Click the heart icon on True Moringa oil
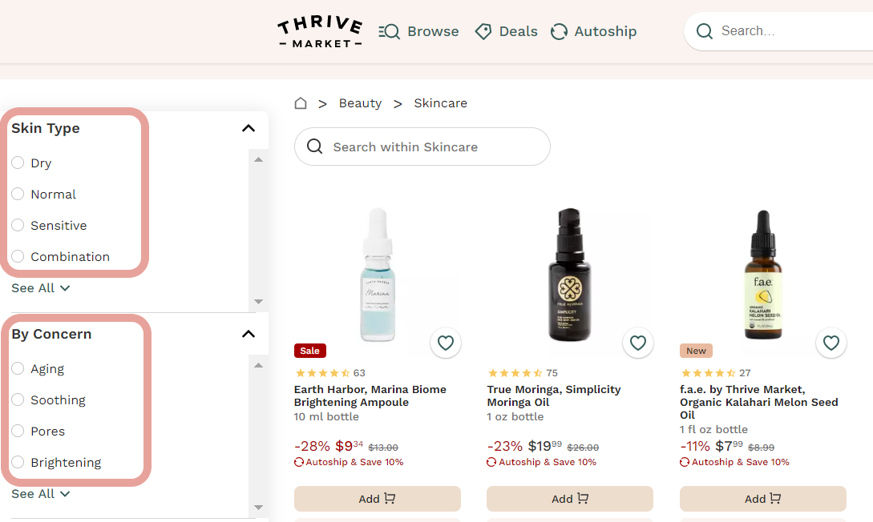 tap(638, 343)
